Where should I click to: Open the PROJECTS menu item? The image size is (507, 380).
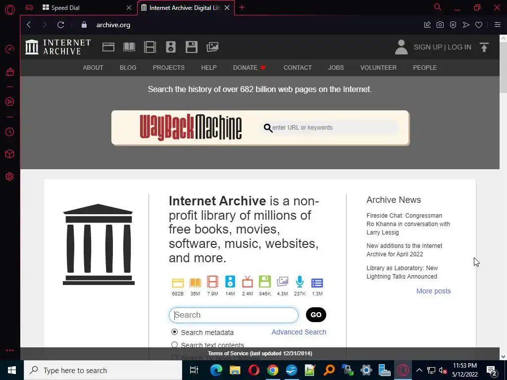tap(169, 67)
